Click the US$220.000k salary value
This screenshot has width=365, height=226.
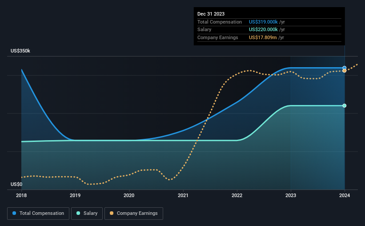[263, 30]
